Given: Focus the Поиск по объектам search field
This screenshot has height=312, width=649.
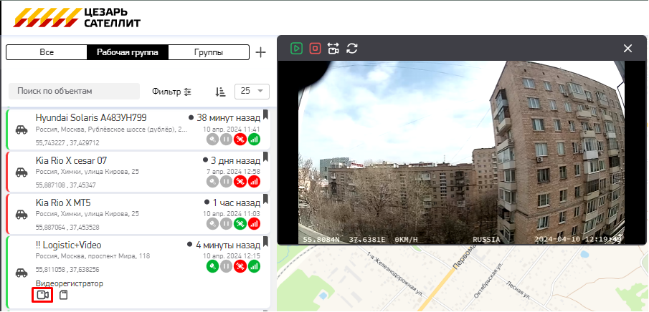Looking at the screenshot, I should 74,91.
